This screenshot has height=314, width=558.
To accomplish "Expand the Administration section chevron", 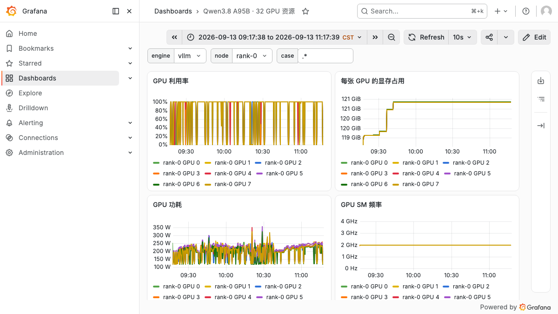I will click(130, 153).
